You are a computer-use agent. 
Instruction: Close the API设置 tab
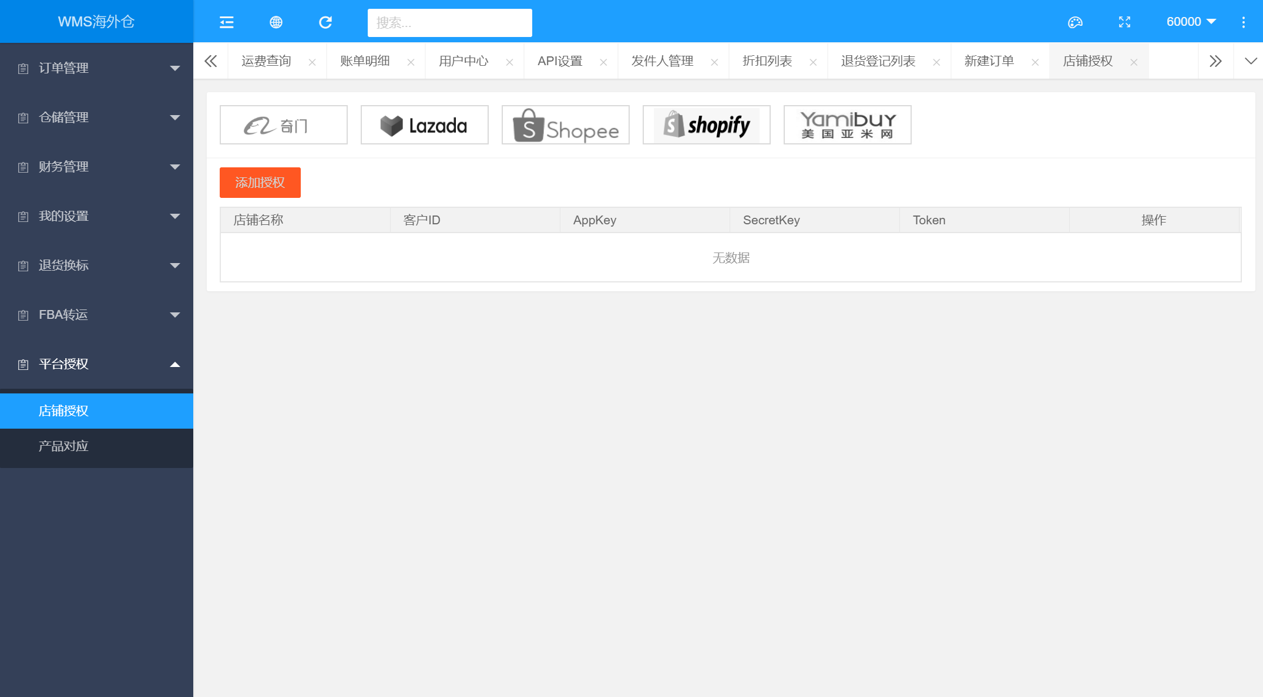click(x=603, y=62)
